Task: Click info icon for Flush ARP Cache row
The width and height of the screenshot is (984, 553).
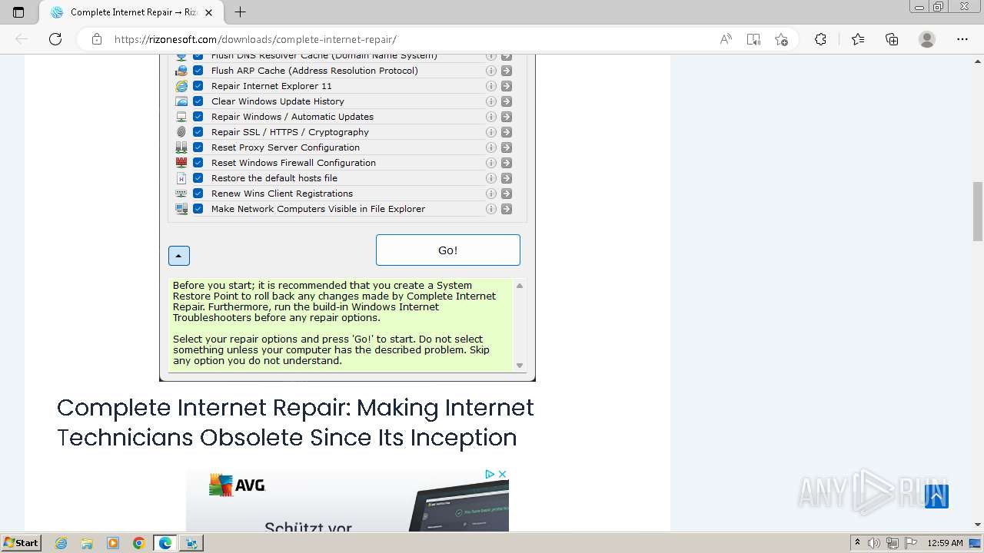Action: (491, 71)
